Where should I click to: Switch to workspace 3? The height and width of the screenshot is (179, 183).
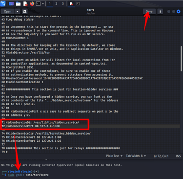[x=63, y=3]
